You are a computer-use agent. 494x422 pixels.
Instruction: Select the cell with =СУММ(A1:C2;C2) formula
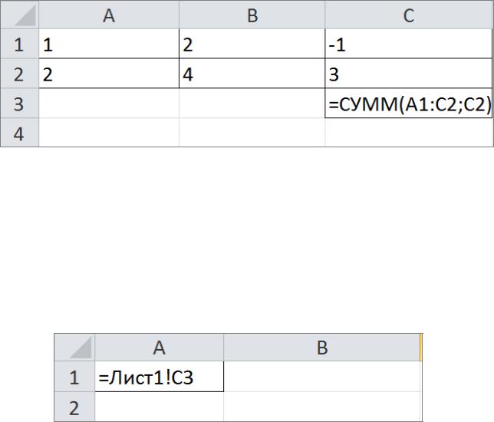point(408,104)
